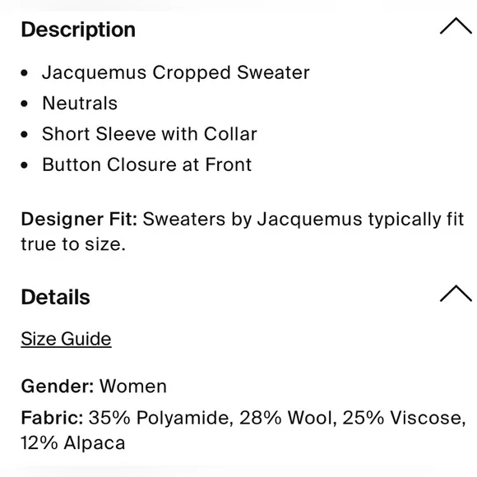Click the Fabric label
477x477 pixels.
coord(52,418)
